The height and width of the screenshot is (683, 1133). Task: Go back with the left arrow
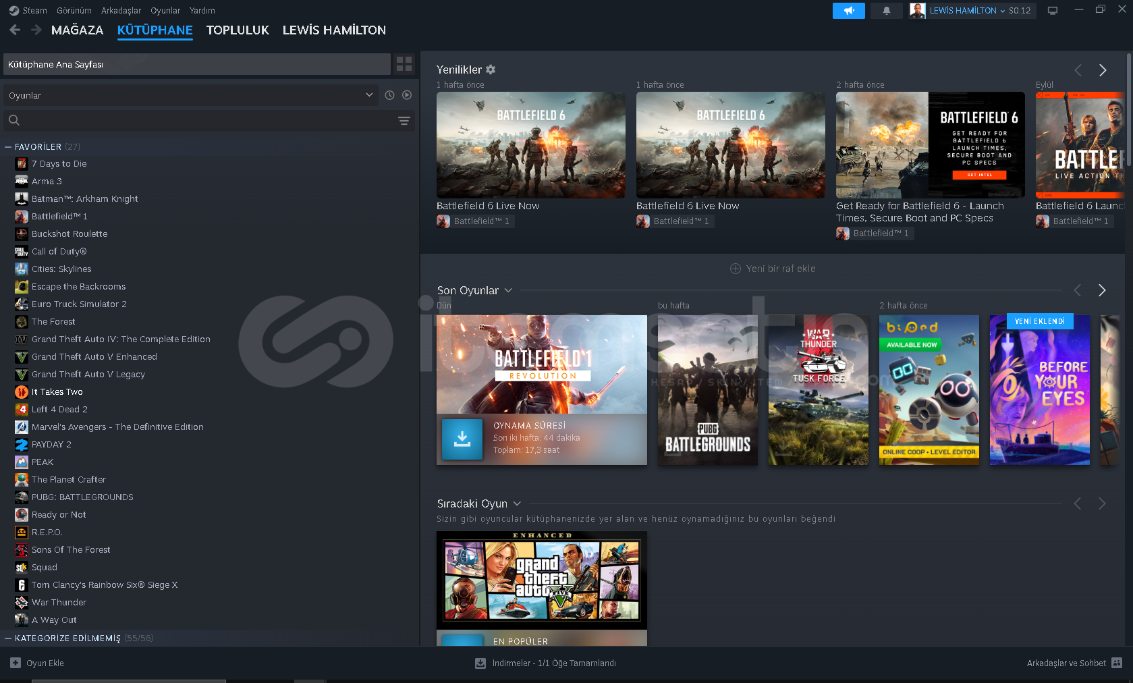click(x=15, y=30)
